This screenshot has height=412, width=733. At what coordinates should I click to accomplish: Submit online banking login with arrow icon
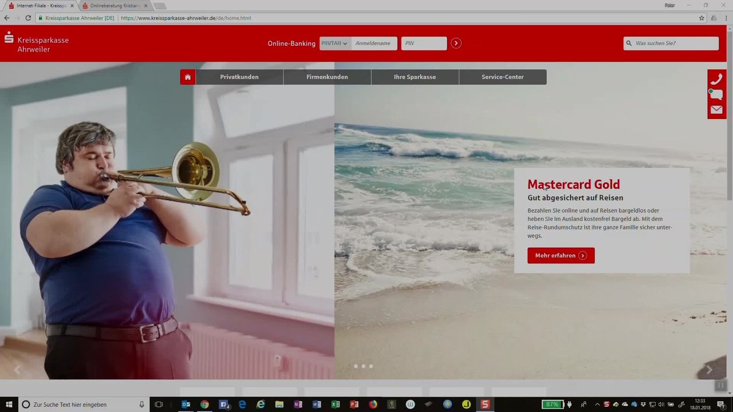click(x=456, y=43)
